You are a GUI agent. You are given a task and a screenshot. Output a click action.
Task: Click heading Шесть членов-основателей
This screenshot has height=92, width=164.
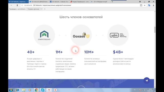(81, 17)
